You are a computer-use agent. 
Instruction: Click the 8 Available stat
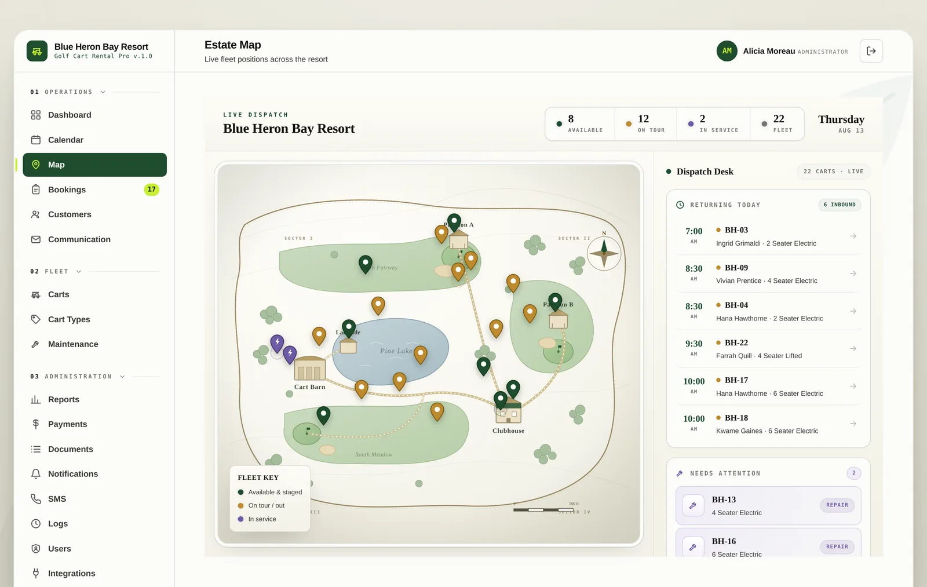(x=581, y=123)
